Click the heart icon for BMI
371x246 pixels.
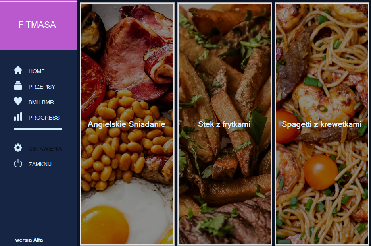coord(18,101)
